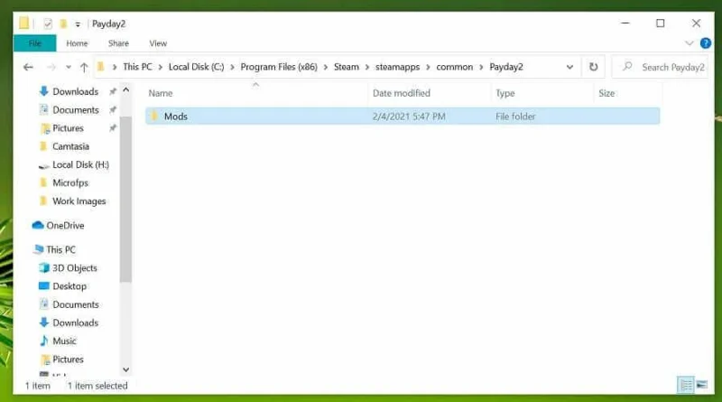Open Downloads in Quick access
722x402 pixels.
pos(75,92)
